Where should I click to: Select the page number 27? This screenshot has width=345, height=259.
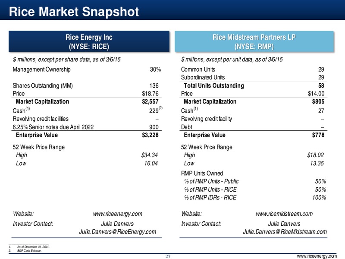(x=168, y=256)
